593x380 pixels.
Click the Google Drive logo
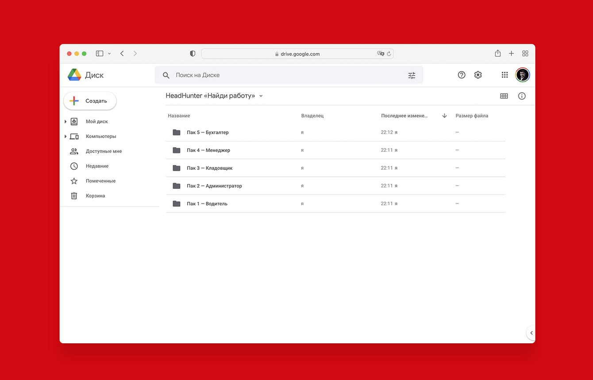point(74,75)
